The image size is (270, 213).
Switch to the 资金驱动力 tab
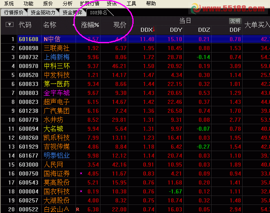pos(43,13)
